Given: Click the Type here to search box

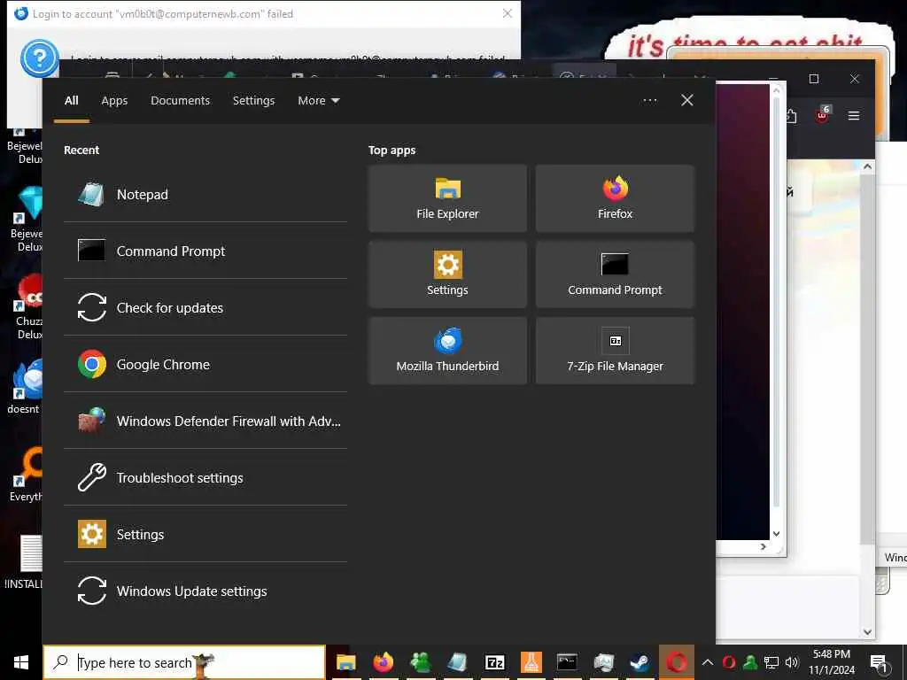Looking at the screenshot, I should (184, 662).
